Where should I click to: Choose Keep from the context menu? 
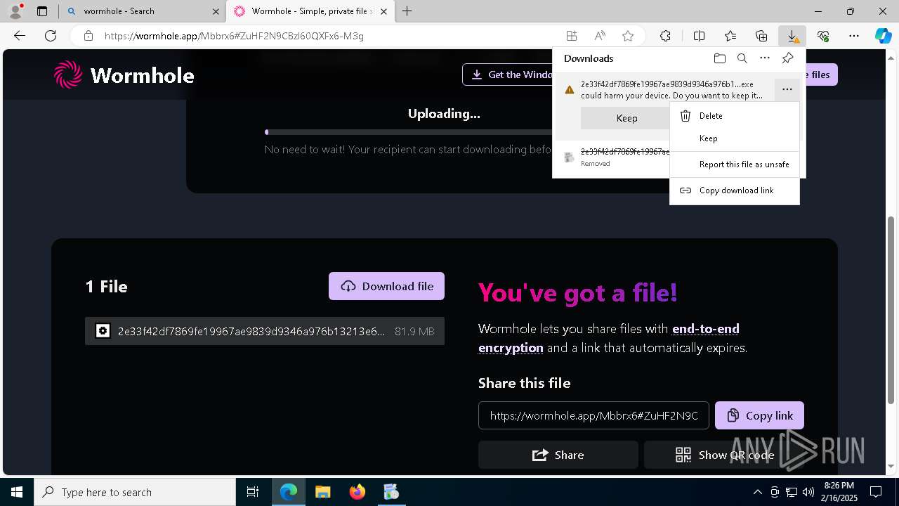[x=735, y=138]
